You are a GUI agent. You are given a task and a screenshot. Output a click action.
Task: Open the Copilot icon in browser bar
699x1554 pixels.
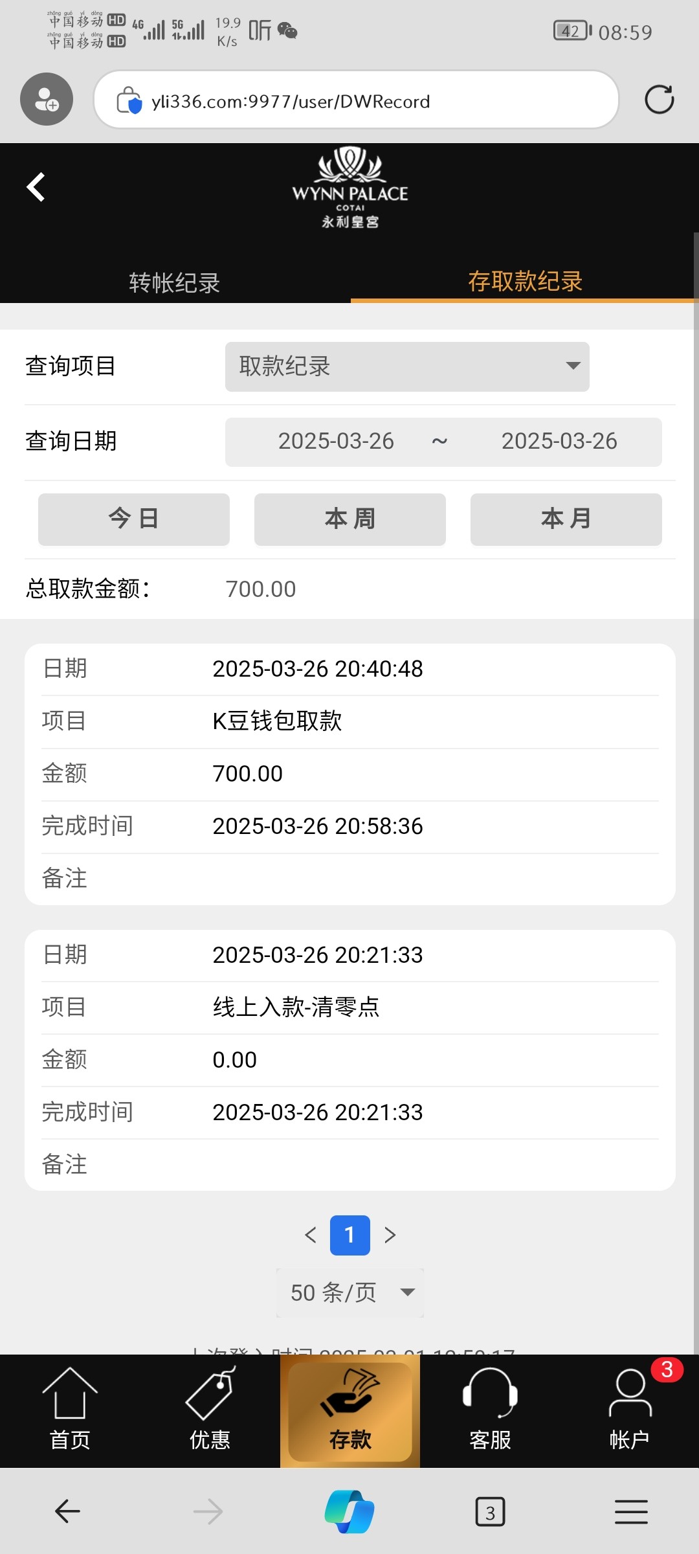tap(349, 1512)
